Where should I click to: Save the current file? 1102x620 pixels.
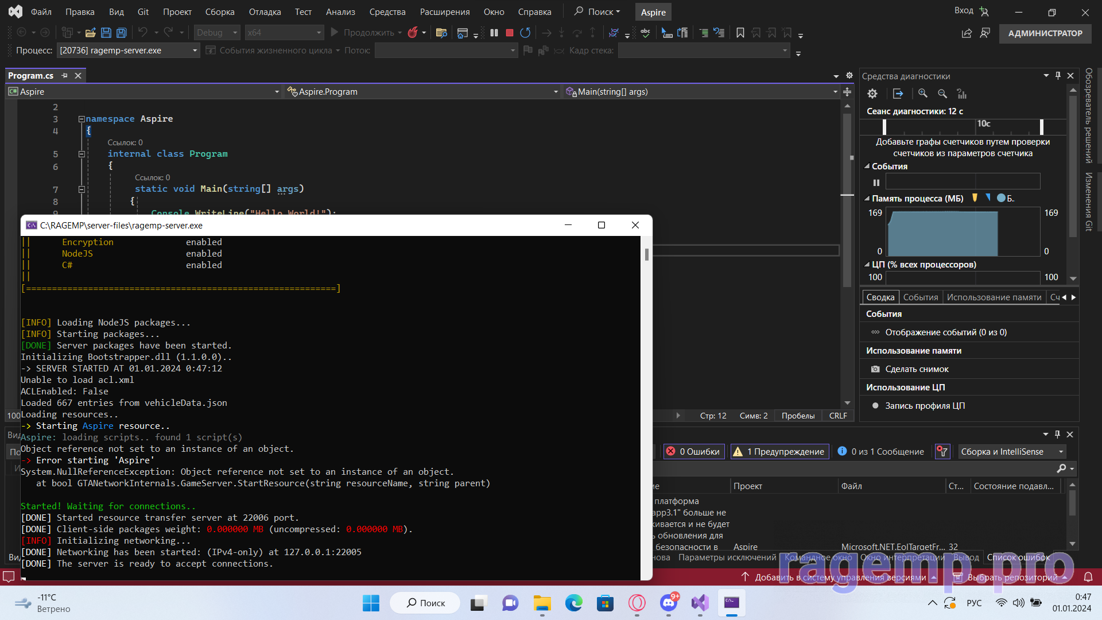[x=106, y=33]
